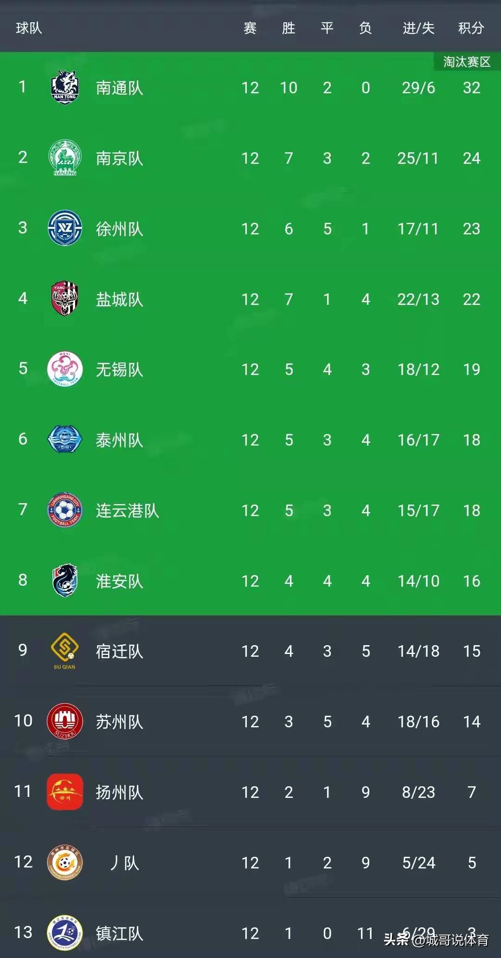This screenshot has height=958, width=501.
Task: Tap the 进/失 goals column header
Action: point(418,28)
